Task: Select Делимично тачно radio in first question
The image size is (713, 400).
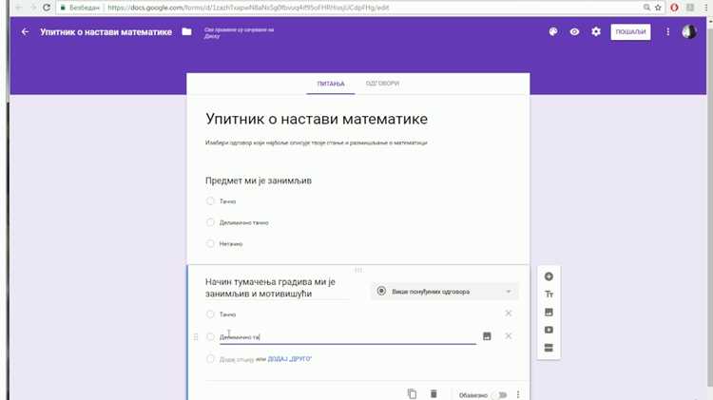Action: tap(210, 222)
